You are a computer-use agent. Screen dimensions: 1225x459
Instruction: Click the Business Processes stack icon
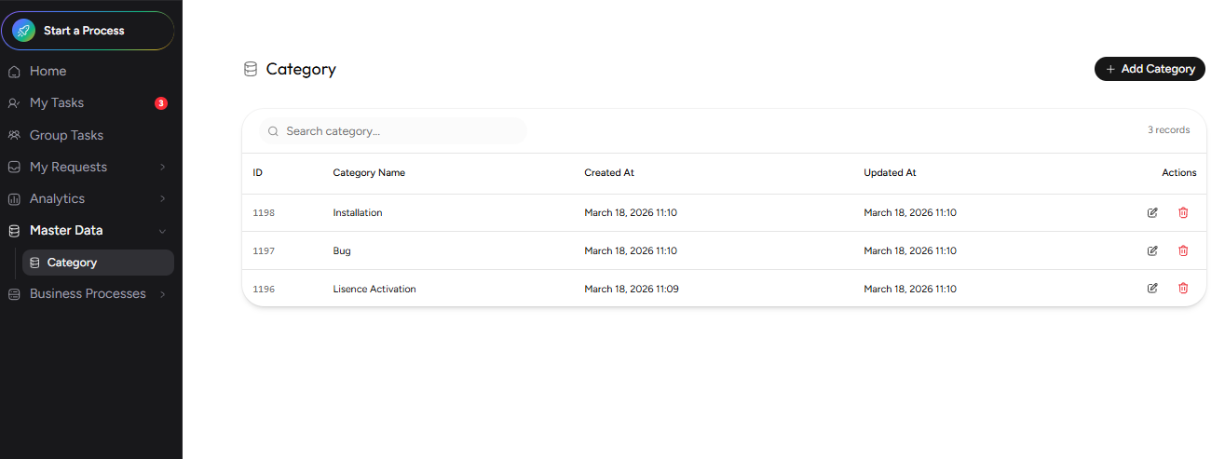tap(14, 294)
